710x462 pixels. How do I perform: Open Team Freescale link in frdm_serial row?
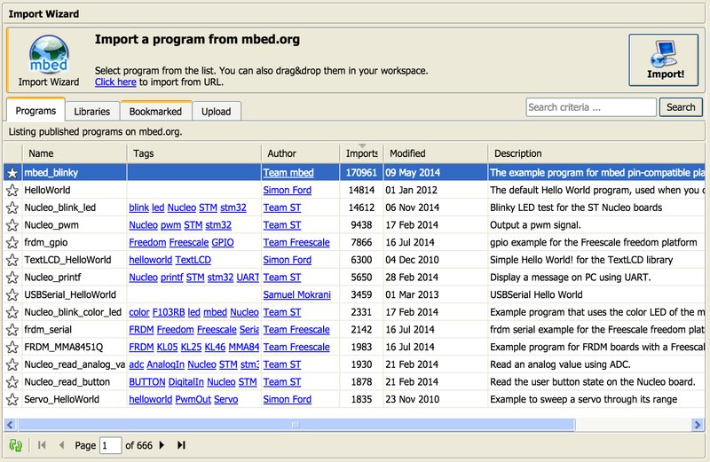(x=296, y=330)
